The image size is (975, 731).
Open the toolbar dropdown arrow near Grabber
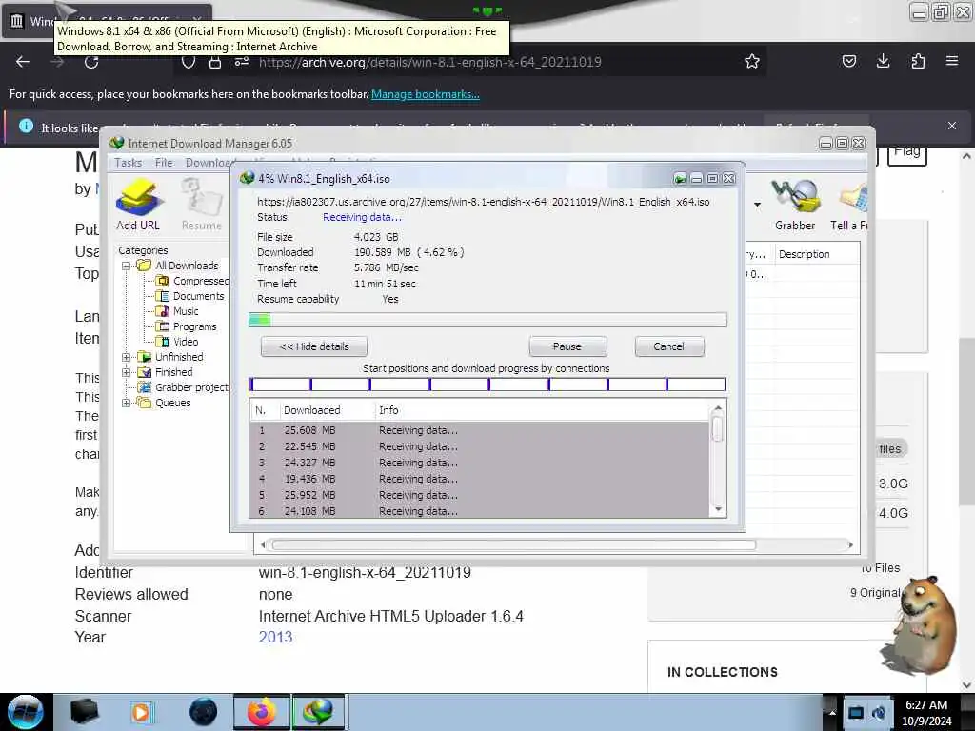(757, 205)
